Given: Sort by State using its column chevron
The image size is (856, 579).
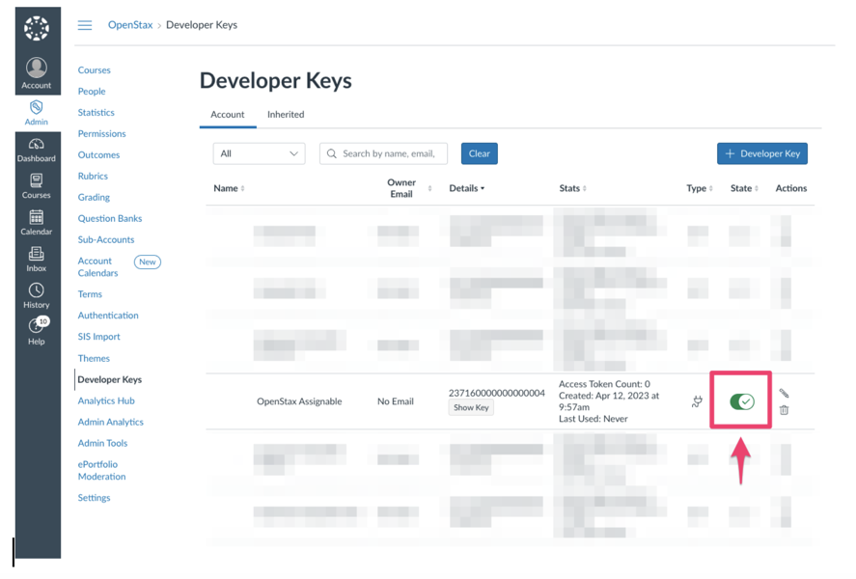Looking at the screenshot, I should 757,188.
